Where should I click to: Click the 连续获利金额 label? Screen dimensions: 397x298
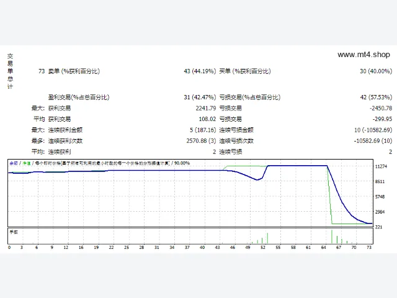(x=65, y=130)
